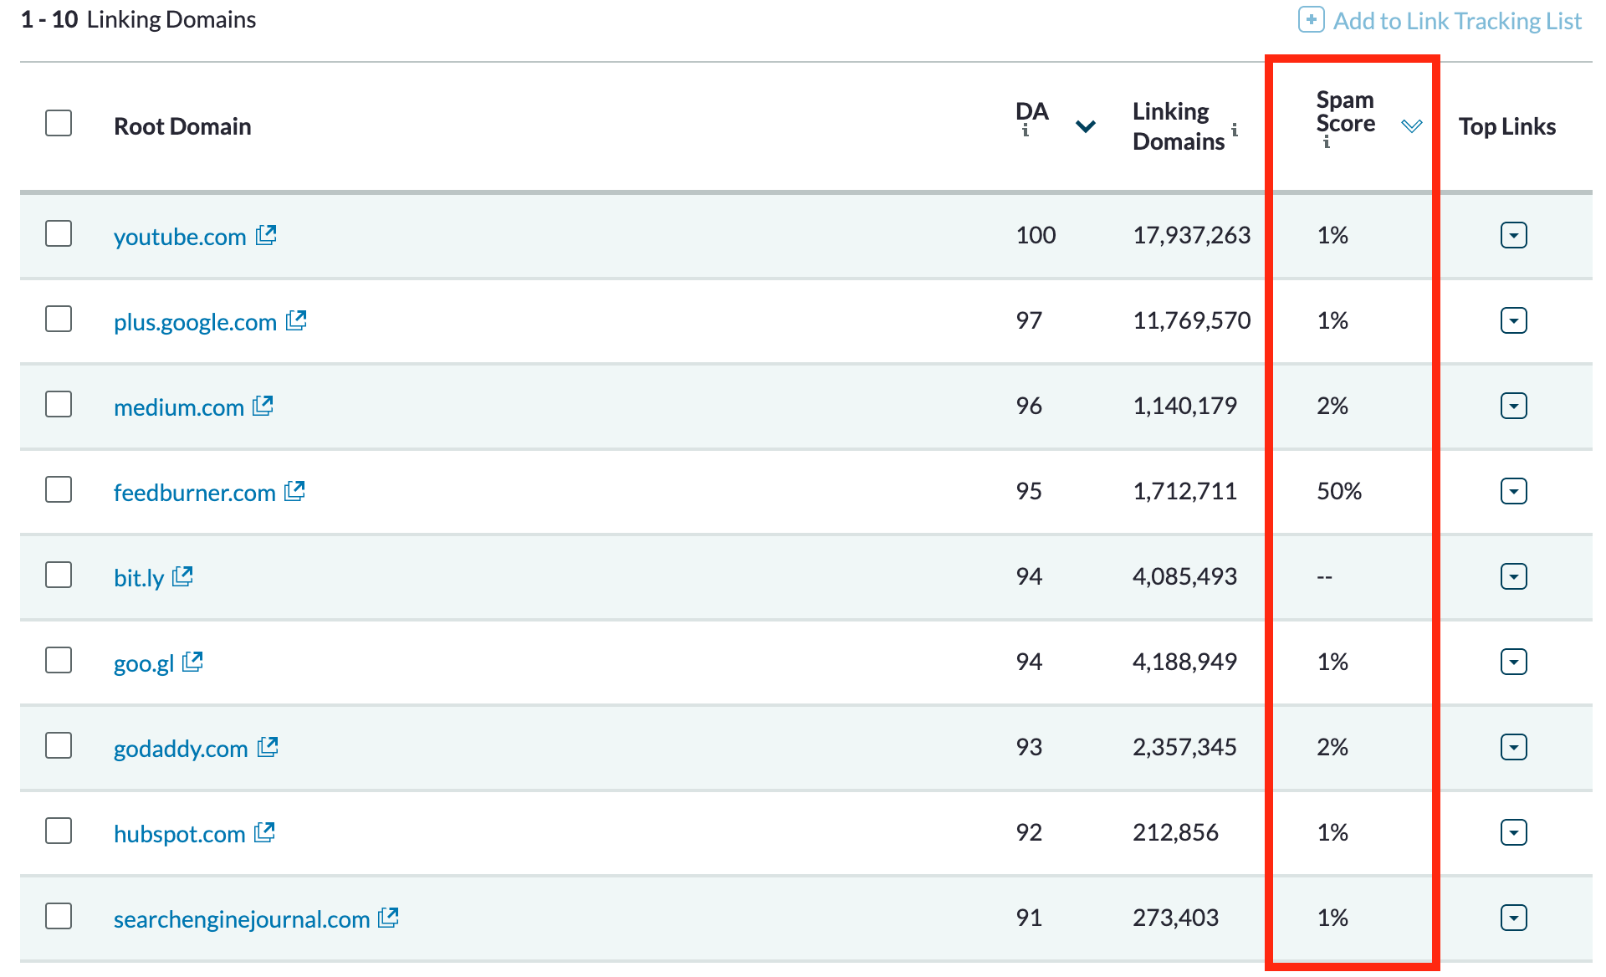Open the goo.gl domain link

coord(144,663)
